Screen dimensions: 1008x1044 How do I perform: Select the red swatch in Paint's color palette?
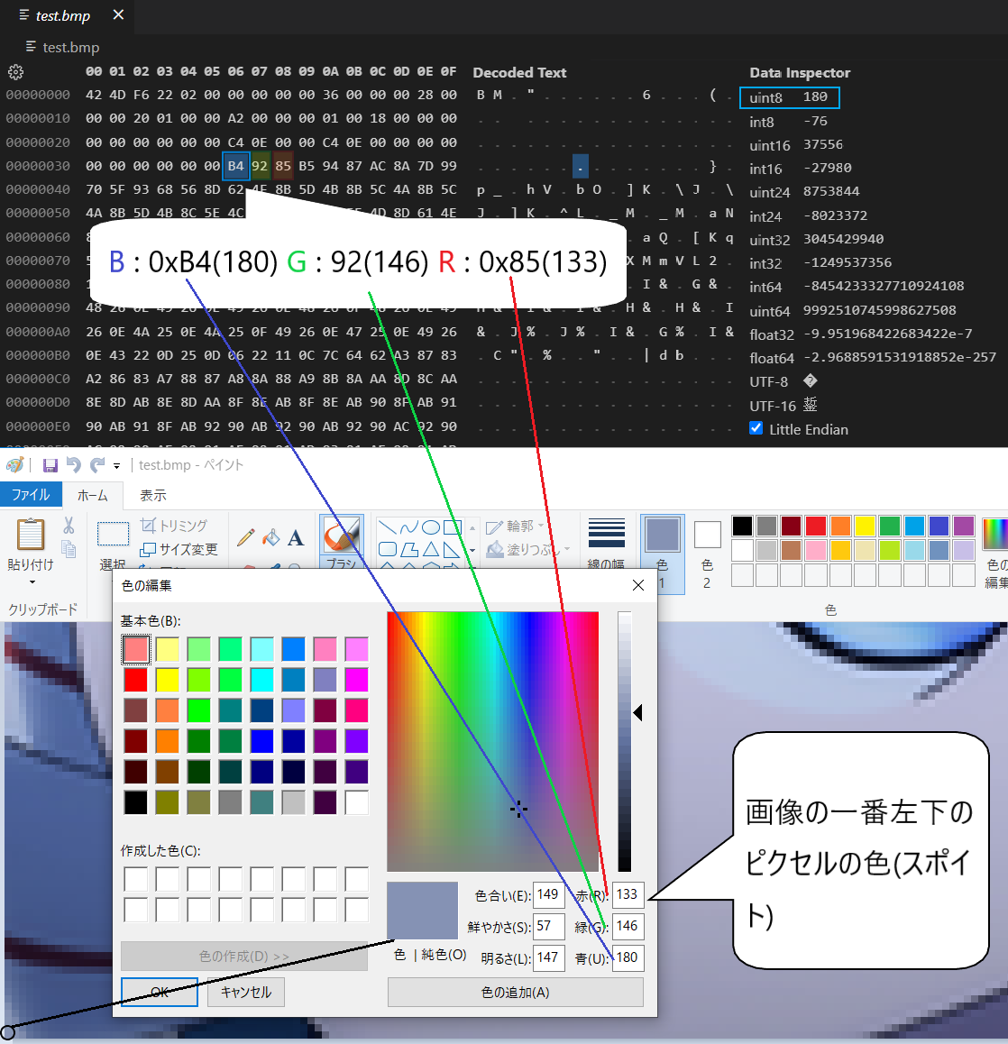[x=816, y=525]
